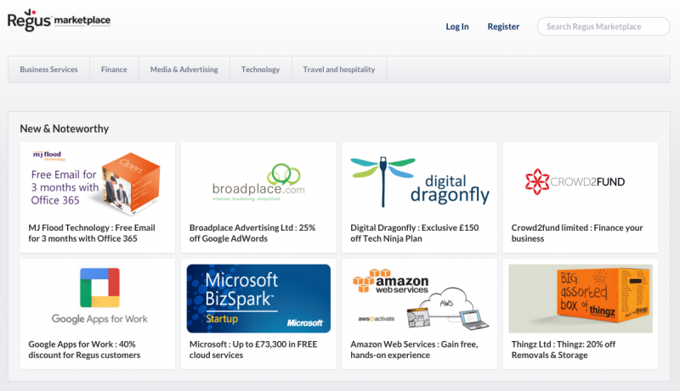Select the Amazon Web Services logo
Image resolution: width=680 pixels, height=391 pixels.
tap(419, 297)
